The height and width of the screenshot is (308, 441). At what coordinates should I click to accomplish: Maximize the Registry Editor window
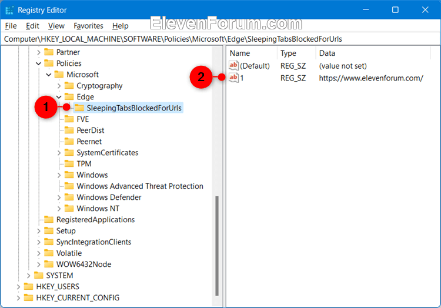coord(395,10)
